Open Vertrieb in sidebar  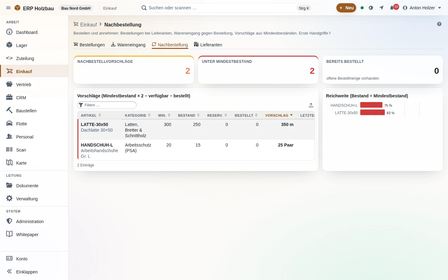(x=34, y=84)
